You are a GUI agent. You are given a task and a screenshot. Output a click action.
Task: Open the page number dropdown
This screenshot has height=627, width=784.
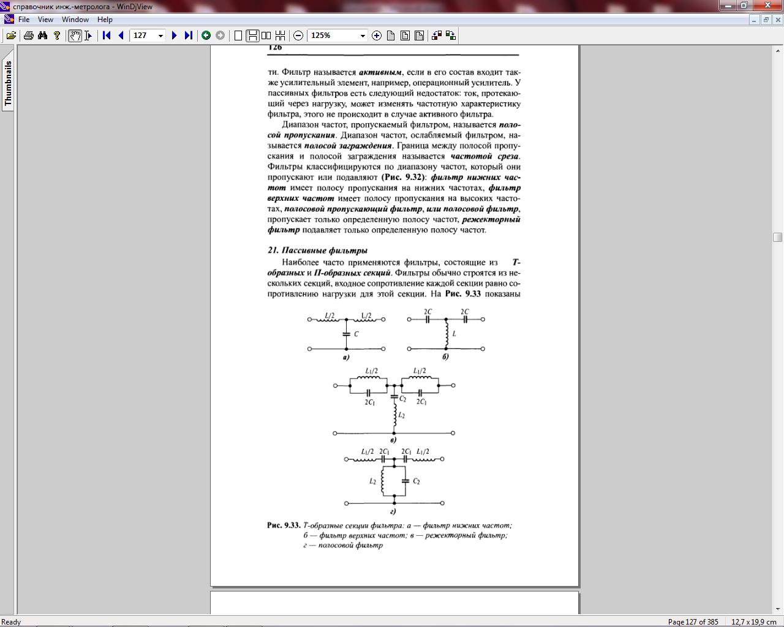coord(160,36)
